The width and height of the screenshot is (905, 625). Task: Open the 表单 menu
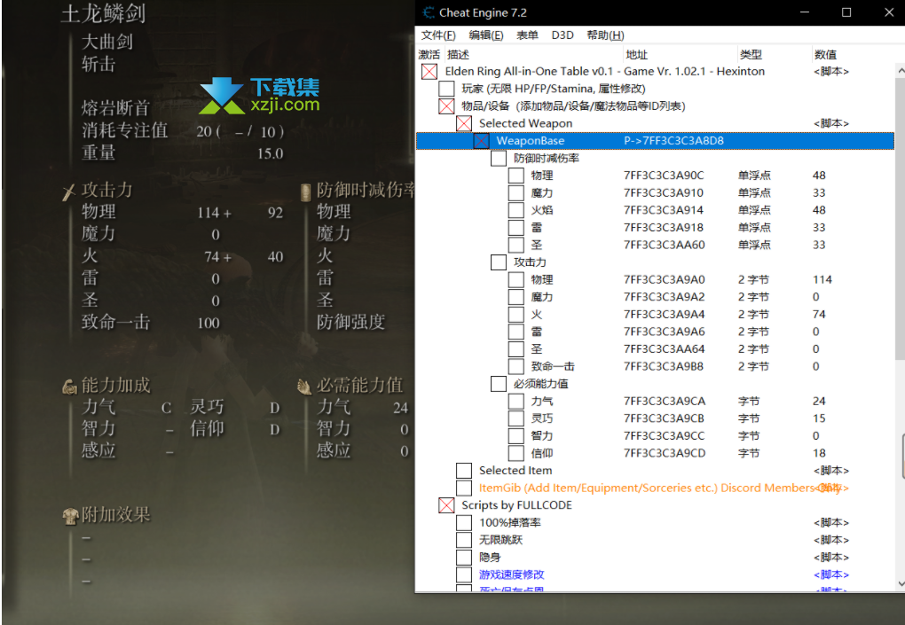pyautogui.click(x=527, y=35)
